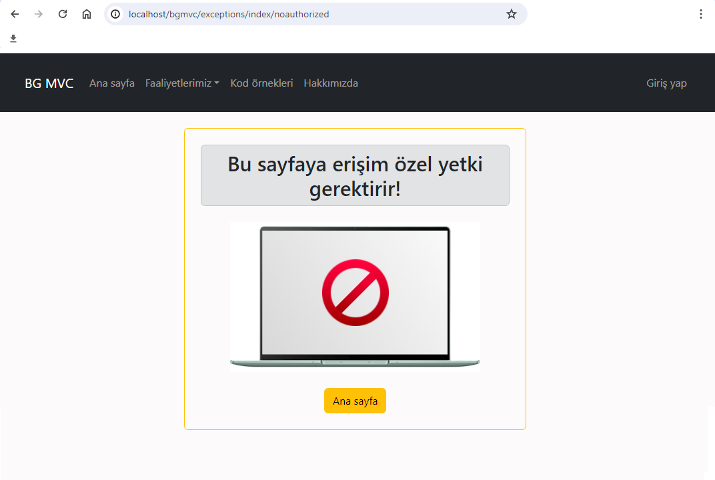Bookmark this page with the star
715x480 pixels.
click(x=512, y=14)
